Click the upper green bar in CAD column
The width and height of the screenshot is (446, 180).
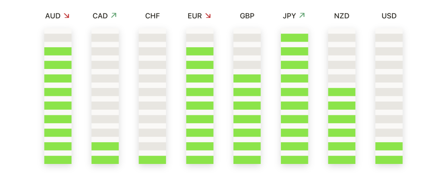point(105,146)
